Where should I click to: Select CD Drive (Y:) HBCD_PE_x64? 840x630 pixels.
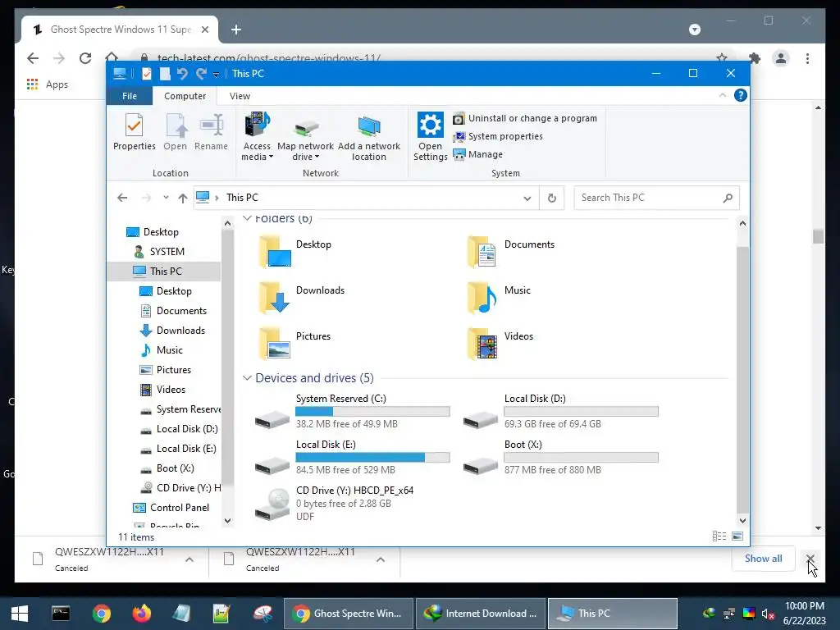[335, 503]
